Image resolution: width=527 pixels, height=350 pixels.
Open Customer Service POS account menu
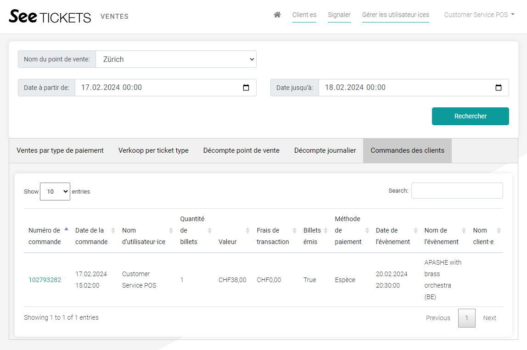click(479, 15)
